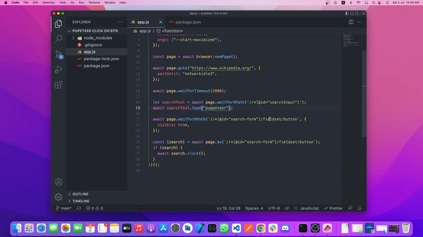423x237 pixels.
Task: Open the wikipedia.org URL link in code
Action: coord(222,68)
